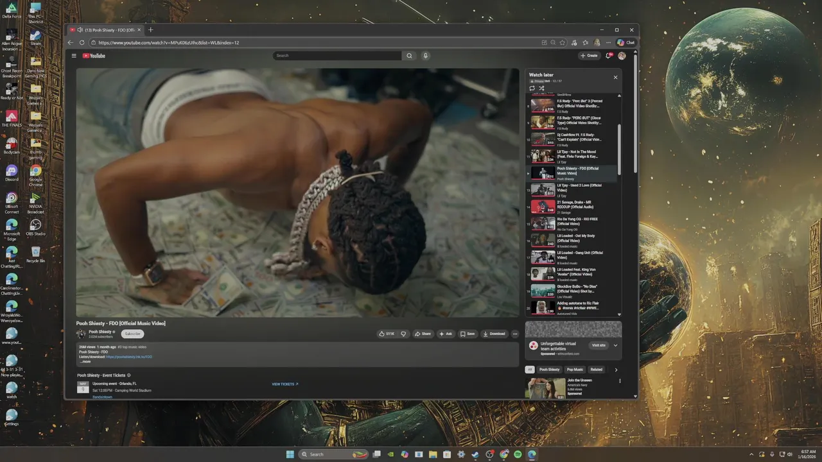Expand sponsored ad chevron
The height and width of the screenshot is (462, 822).
(615, 345)
